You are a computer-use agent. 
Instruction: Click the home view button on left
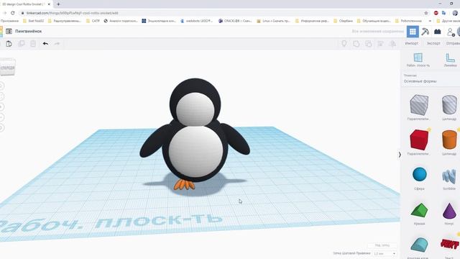(1, 86)
